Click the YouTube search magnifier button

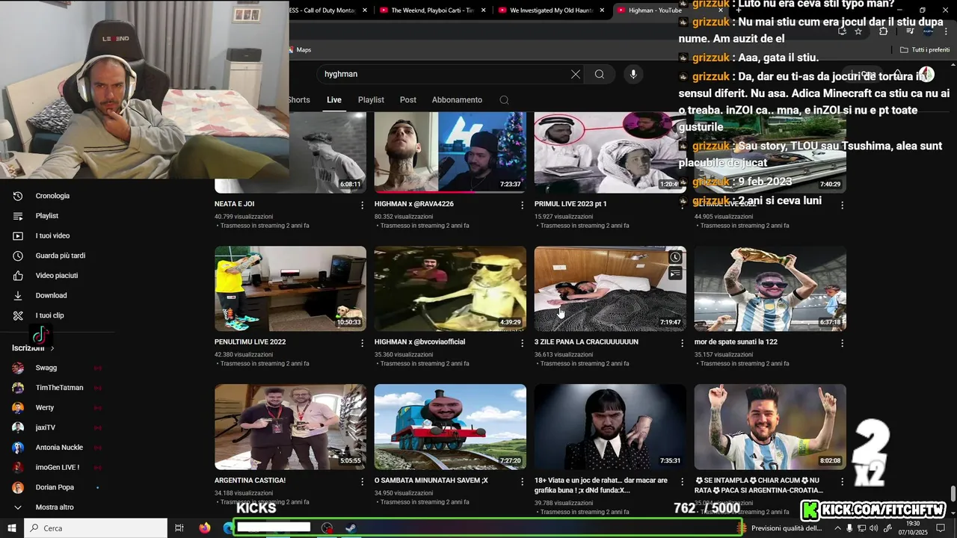[600, 74]
